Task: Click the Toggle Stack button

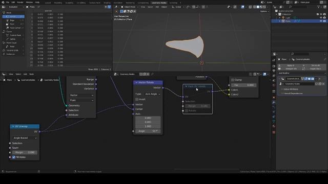Action: click(314, 68)
